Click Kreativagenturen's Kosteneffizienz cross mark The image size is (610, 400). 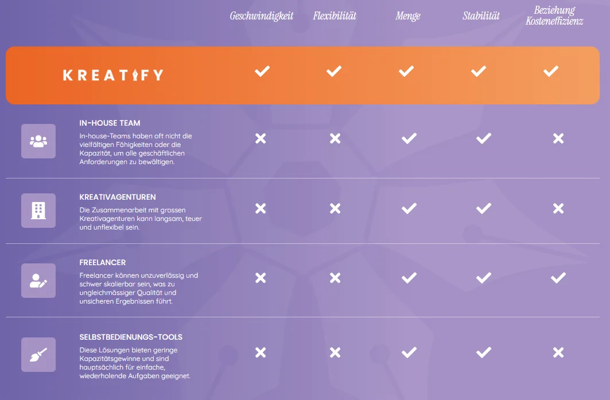tap(558, 208)
